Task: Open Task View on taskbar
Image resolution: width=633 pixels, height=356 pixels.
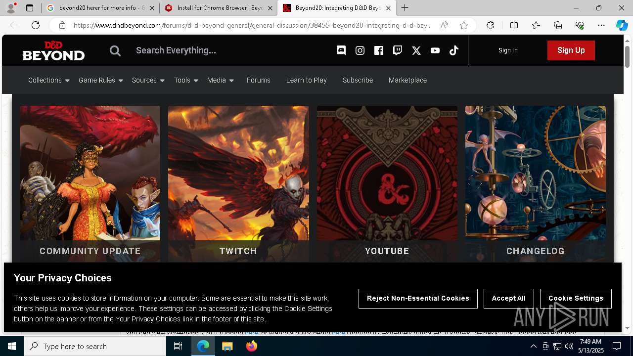Action: click(178, 346)
